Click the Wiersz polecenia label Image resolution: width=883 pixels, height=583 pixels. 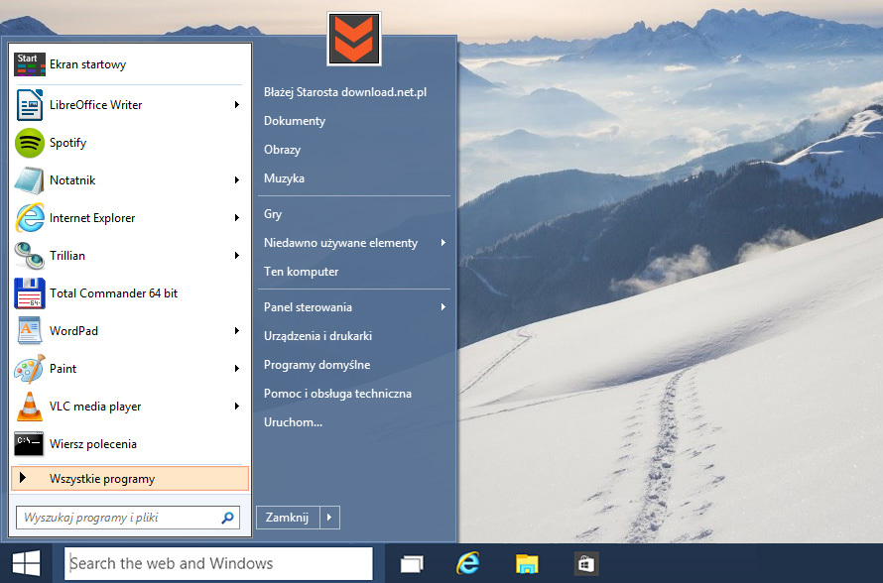tap(93, 444)
